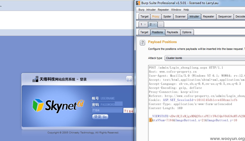Image resolution: width=245 pixels, height=141 pixels.
Task: Click the __VIEWSTATE parameter line
Action: pos(197,116)
